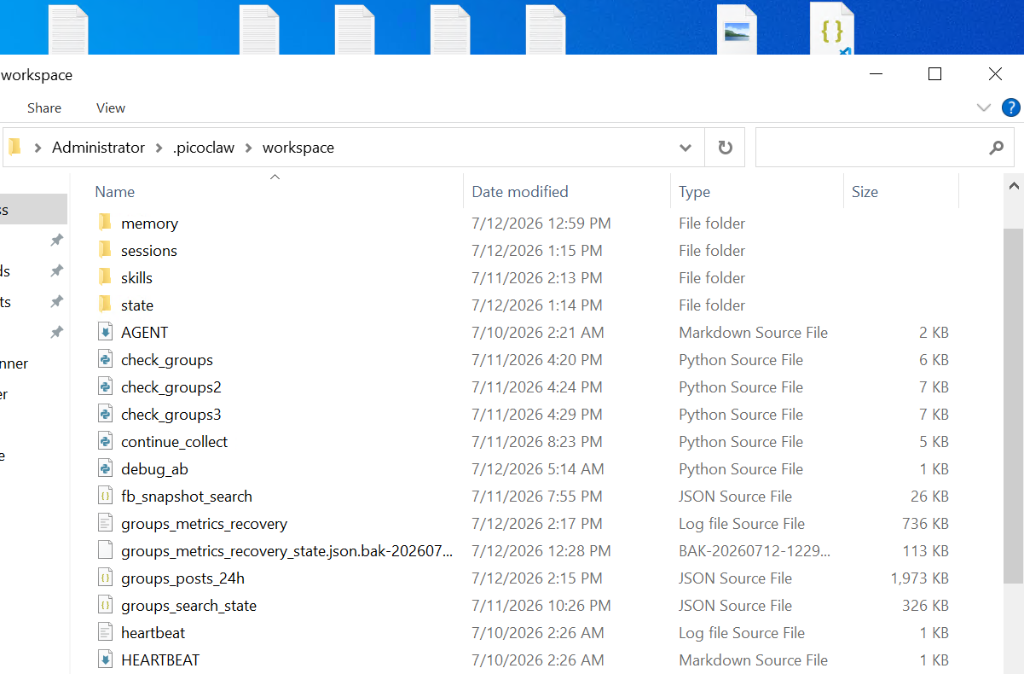This screenshot has height=674, width=1024.
Task: Expand the ribbon with chevron arrow
Action: pyautogui.click(x=984, y=107)
